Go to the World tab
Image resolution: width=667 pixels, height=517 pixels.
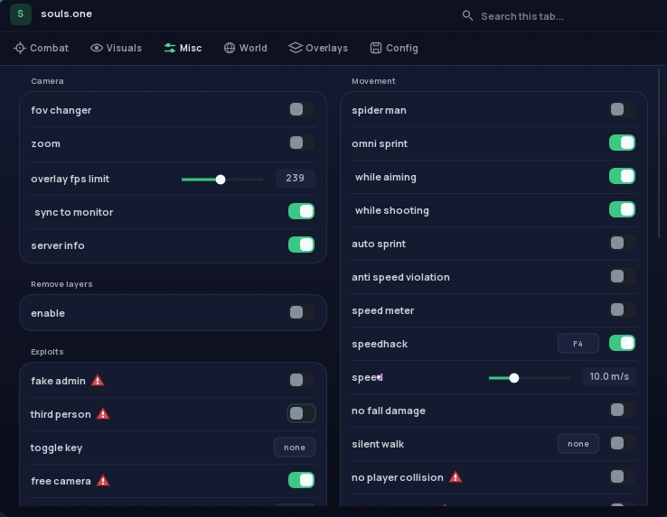click(246, 48)
